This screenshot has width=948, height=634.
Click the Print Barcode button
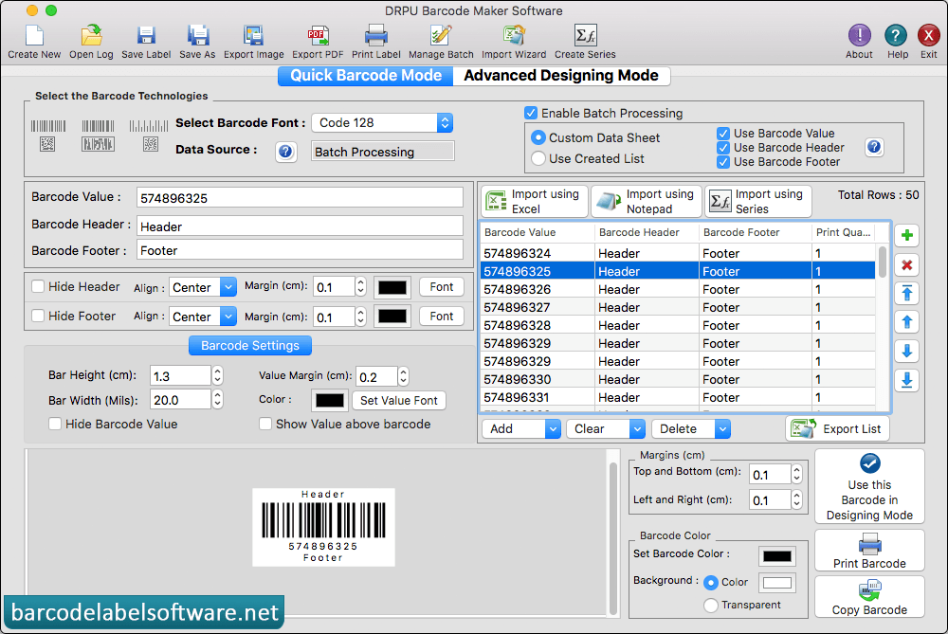[x=869, y=551]
